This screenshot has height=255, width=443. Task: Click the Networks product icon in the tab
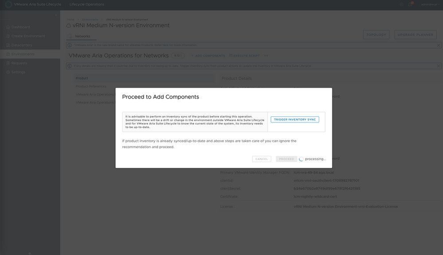(71, 36)
